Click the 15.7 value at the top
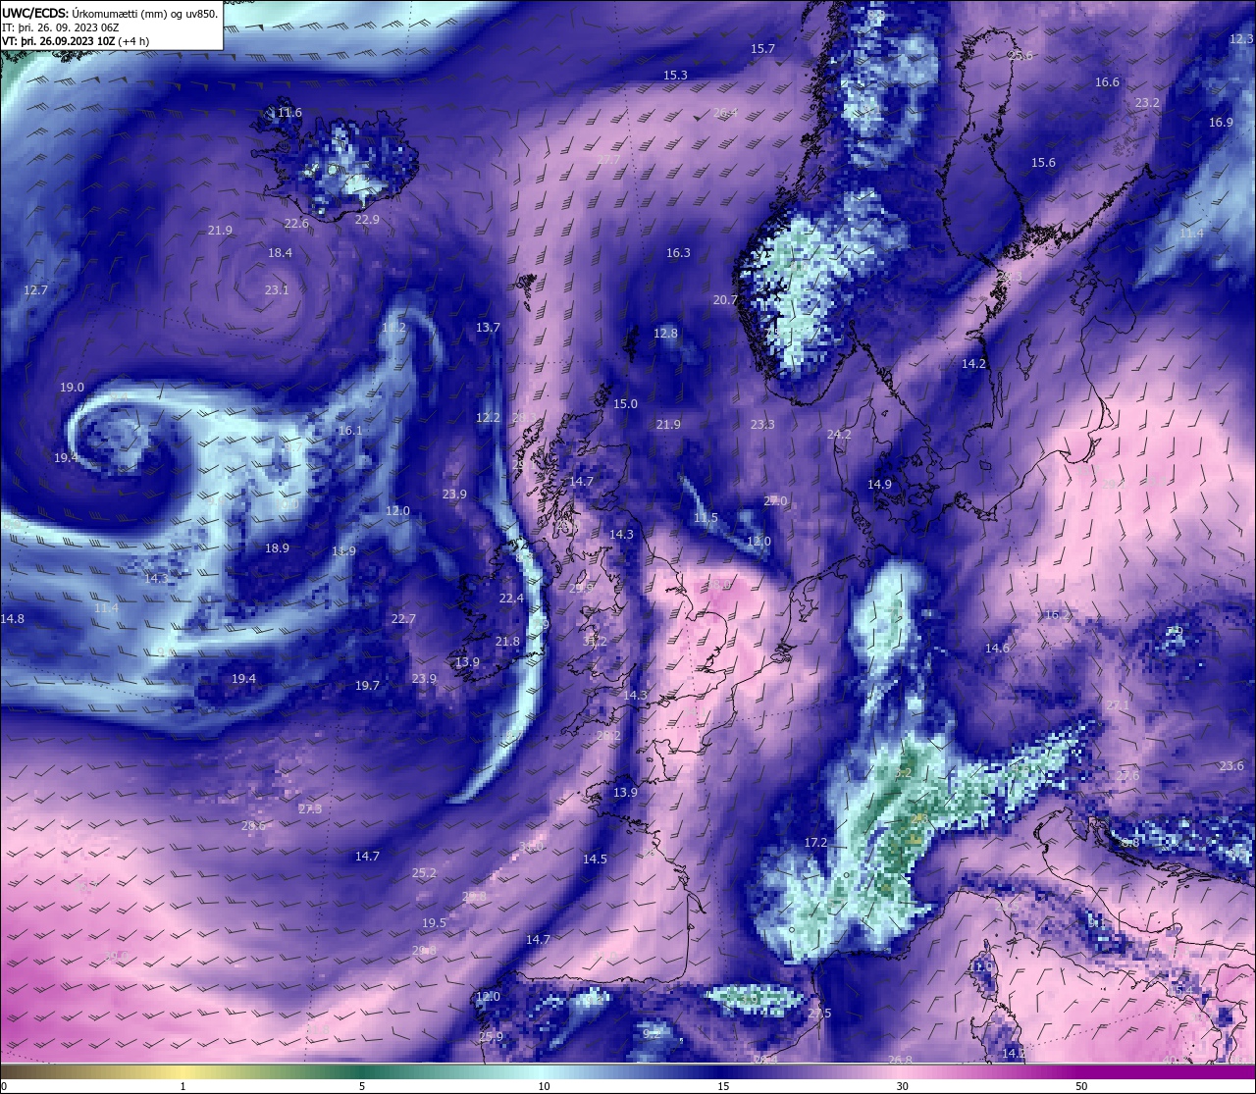This screenshot has width=1256, height=1094. click(762, 49)
